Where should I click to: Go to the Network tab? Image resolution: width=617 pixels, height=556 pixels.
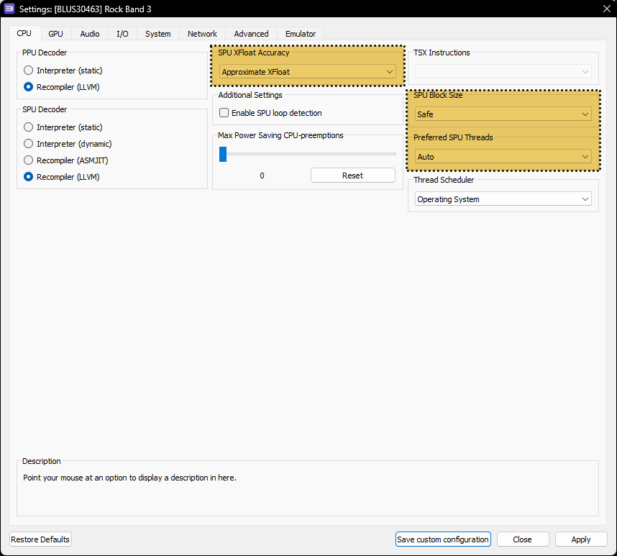pyautogui.click(x=202, y=34)
